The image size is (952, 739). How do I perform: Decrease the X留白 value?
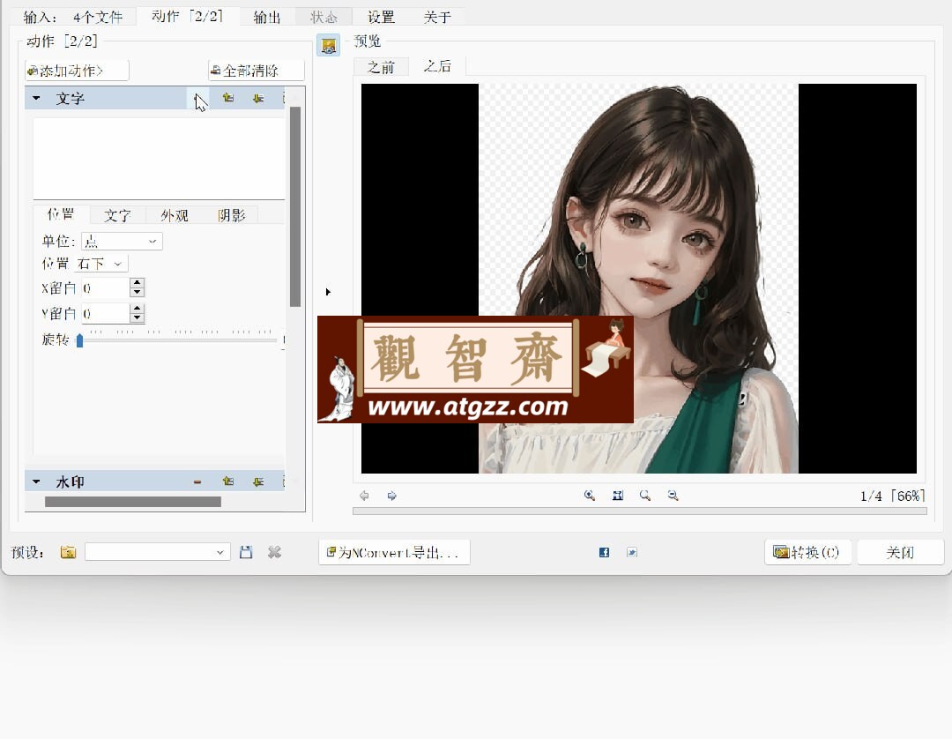tap(138, 292)
